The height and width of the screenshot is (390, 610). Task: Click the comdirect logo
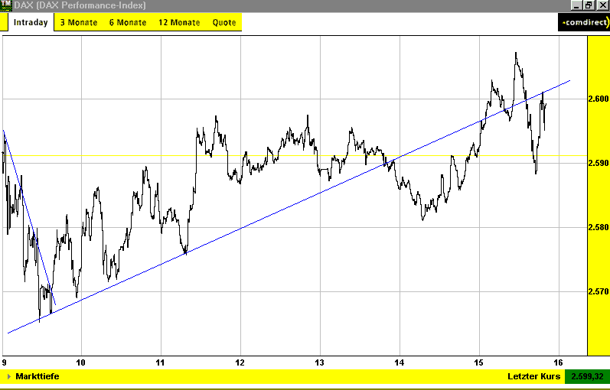coord(583,22)
